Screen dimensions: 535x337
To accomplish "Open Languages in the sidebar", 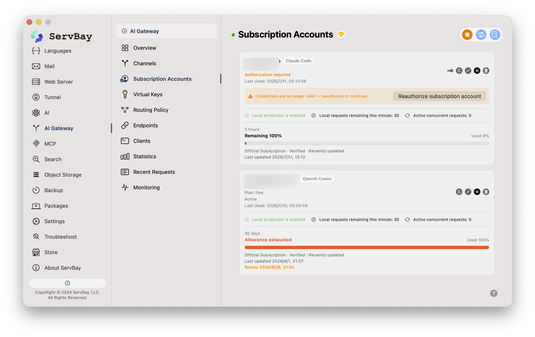I will pos(58,51).
